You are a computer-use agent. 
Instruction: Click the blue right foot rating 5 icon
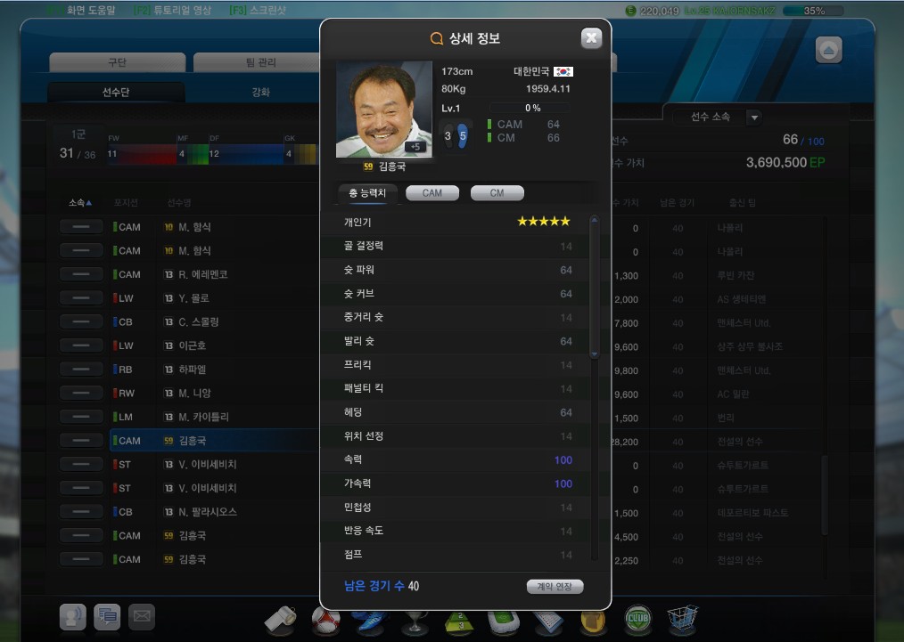tap(463, 136)
